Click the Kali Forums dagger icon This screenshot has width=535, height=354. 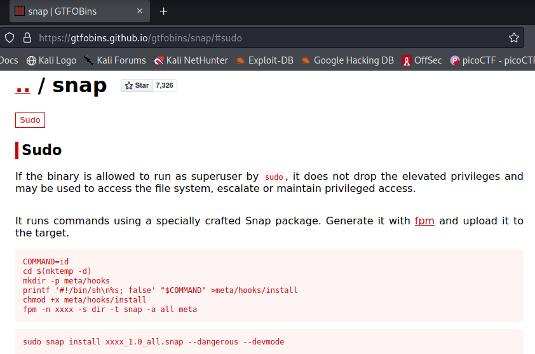tap(89, 60)
